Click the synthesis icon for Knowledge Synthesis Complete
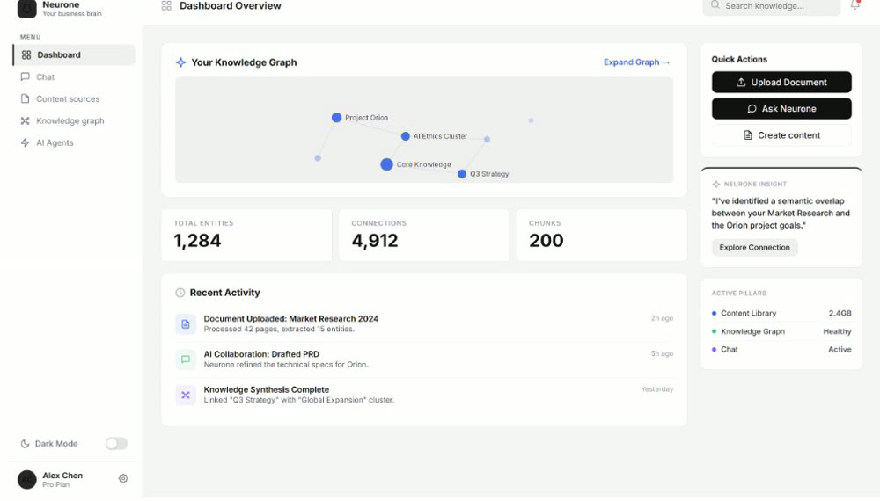This screenshot has height=501, width=880. pos(186,395)
